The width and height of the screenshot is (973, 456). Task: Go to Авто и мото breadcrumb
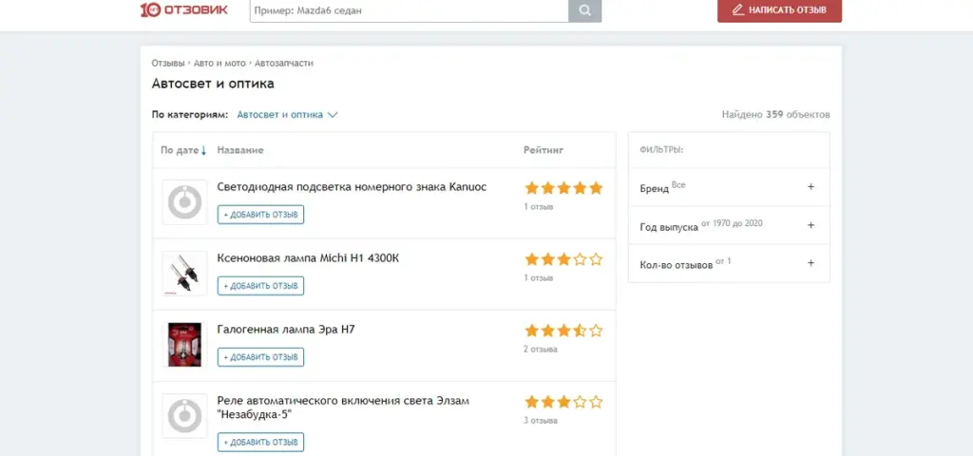click(219, 63)
